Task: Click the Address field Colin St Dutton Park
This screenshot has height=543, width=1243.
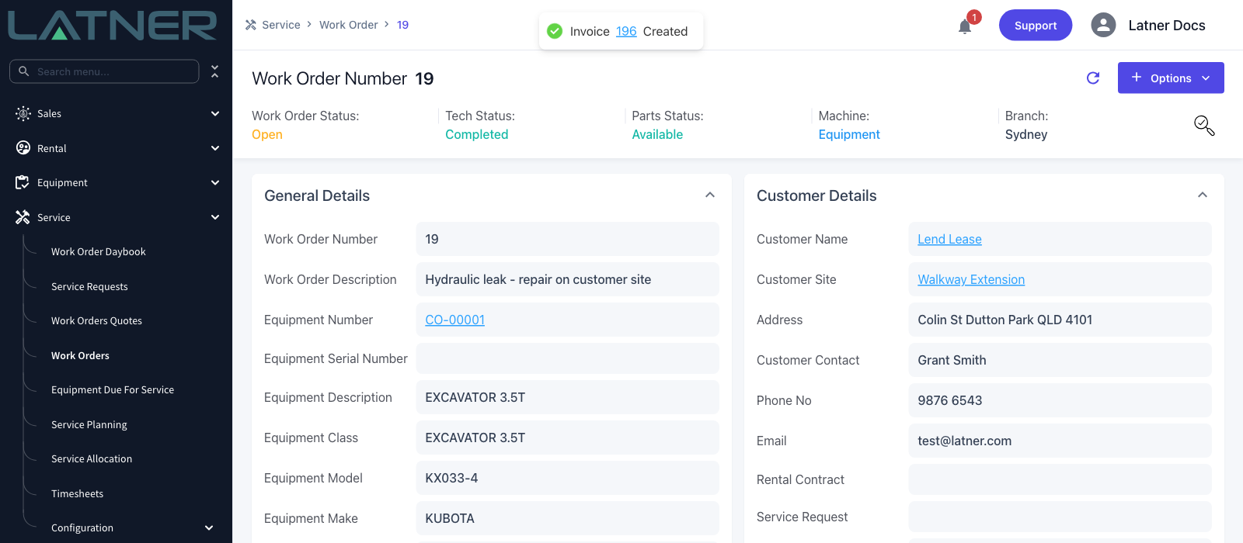Action: coord(1060,320)
